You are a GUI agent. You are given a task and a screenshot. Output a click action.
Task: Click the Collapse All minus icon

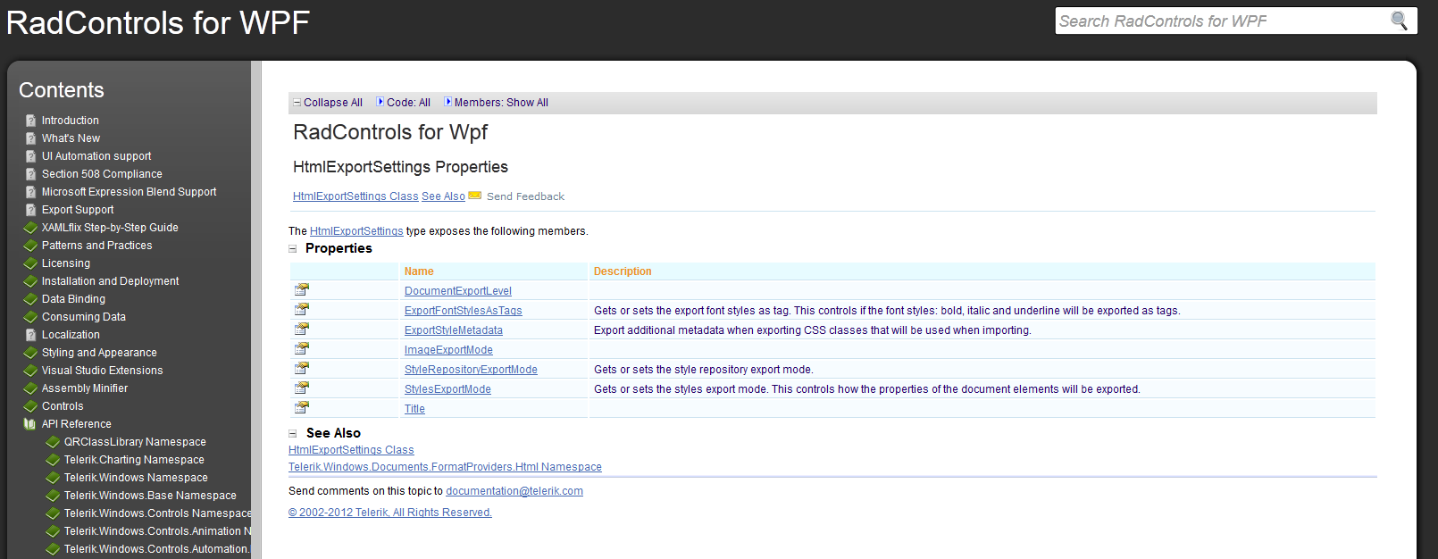coord(297,103)
